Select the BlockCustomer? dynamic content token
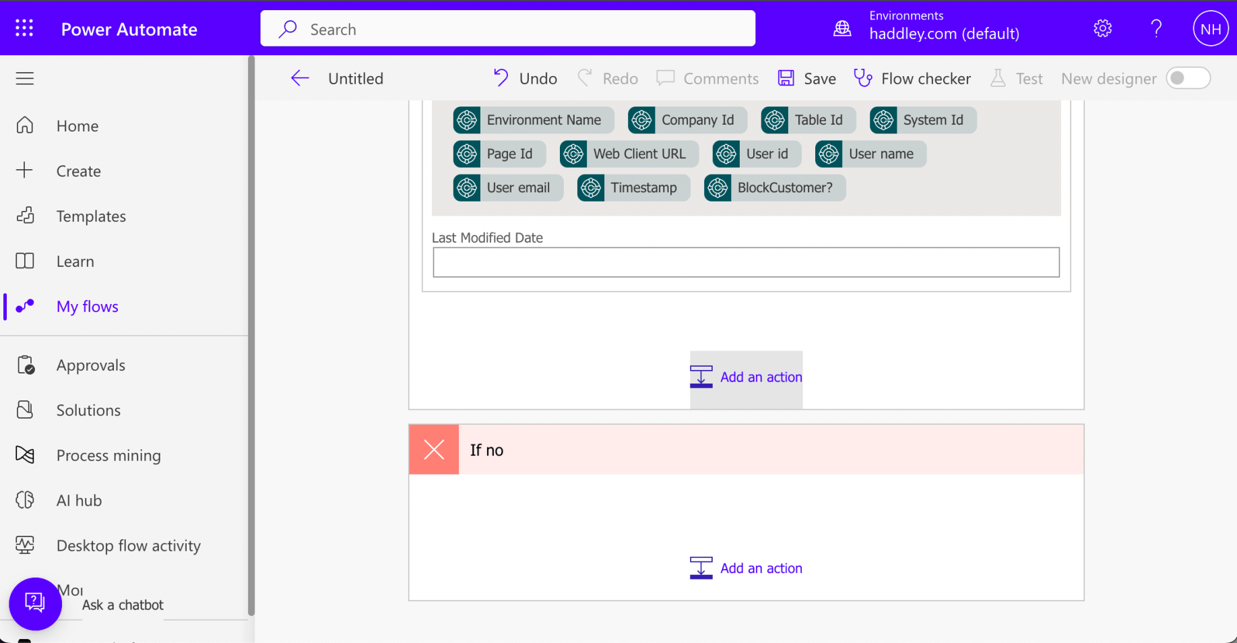The height and width of the screenshot is (643, 1237). pyautogui.click(x=775, y=188)
